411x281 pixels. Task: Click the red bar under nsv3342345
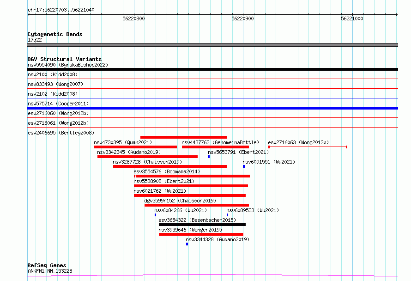148,157
